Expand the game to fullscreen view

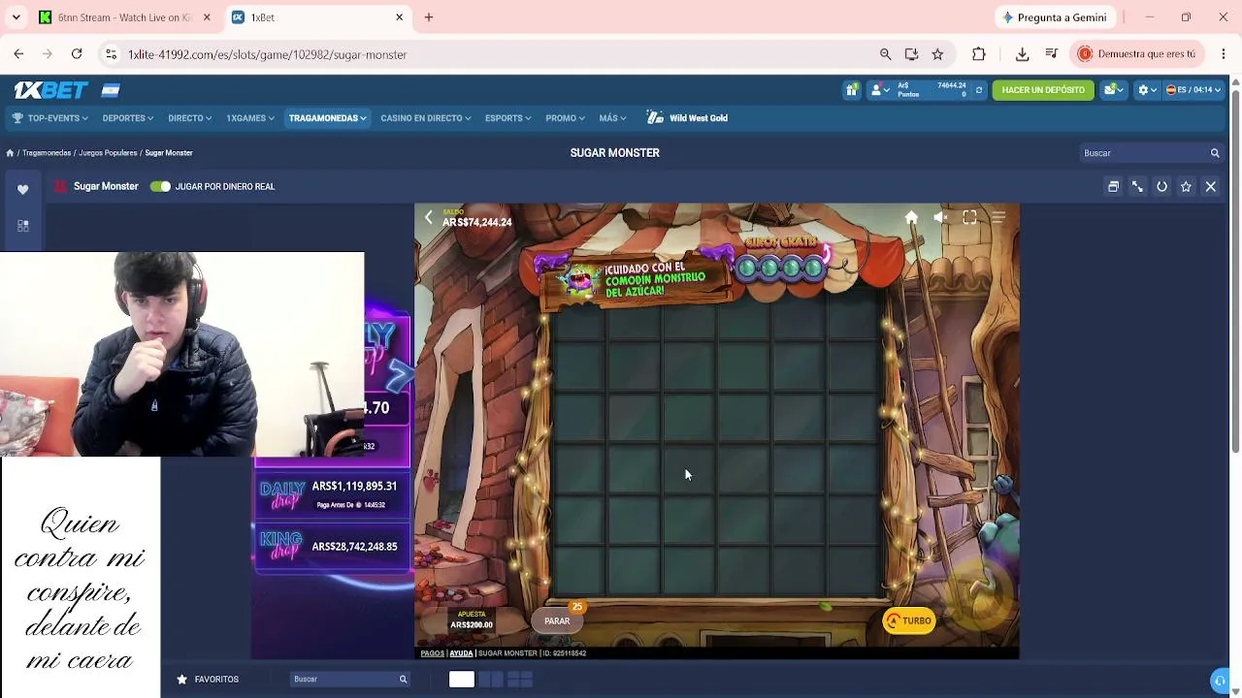(x=1137, y=186)
